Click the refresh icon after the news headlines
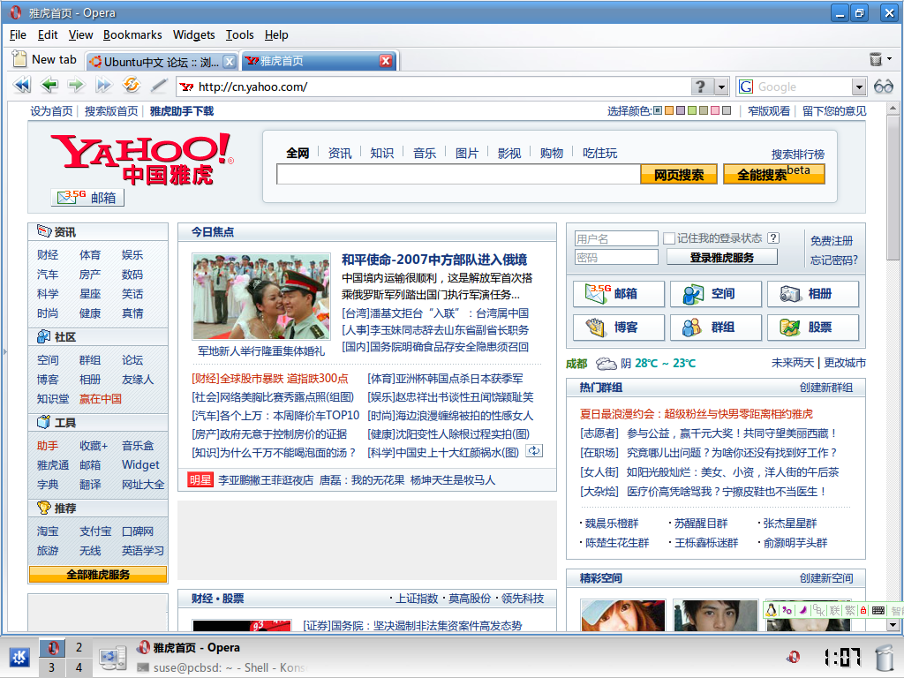Viewport: 904px width, 678px height. click(x=534, y=451)
